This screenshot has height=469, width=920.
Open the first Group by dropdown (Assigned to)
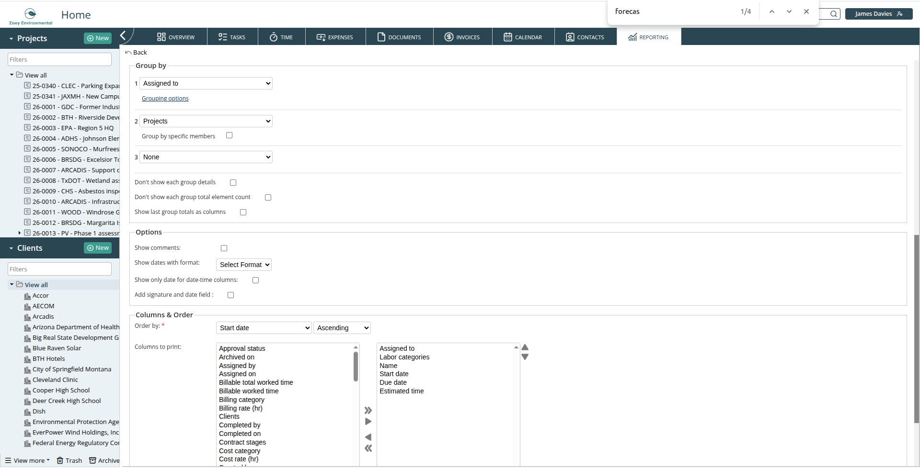tap(206, 83)
